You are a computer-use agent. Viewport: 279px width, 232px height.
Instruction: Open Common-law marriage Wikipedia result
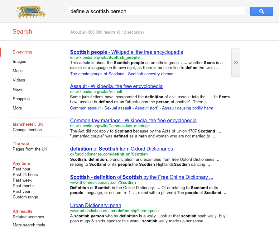pyautogui.click(x=133, y=120)
